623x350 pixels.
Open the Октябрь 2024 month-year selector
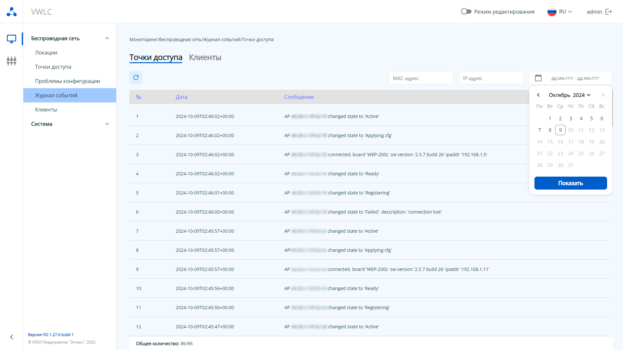pyautogui.click(x=569, y=95)
